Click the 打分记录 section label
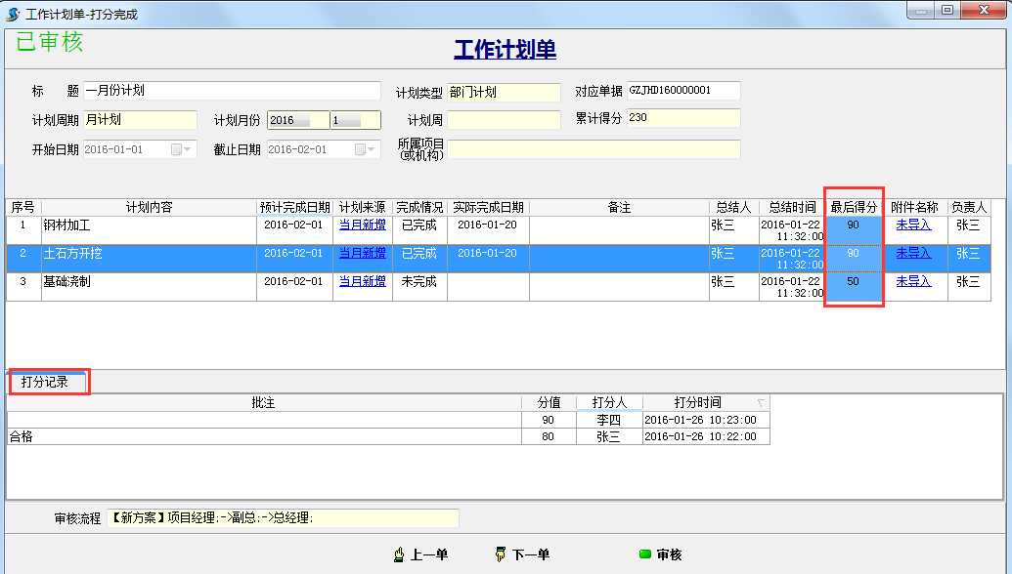1012x574 pixels. point(45,383)
